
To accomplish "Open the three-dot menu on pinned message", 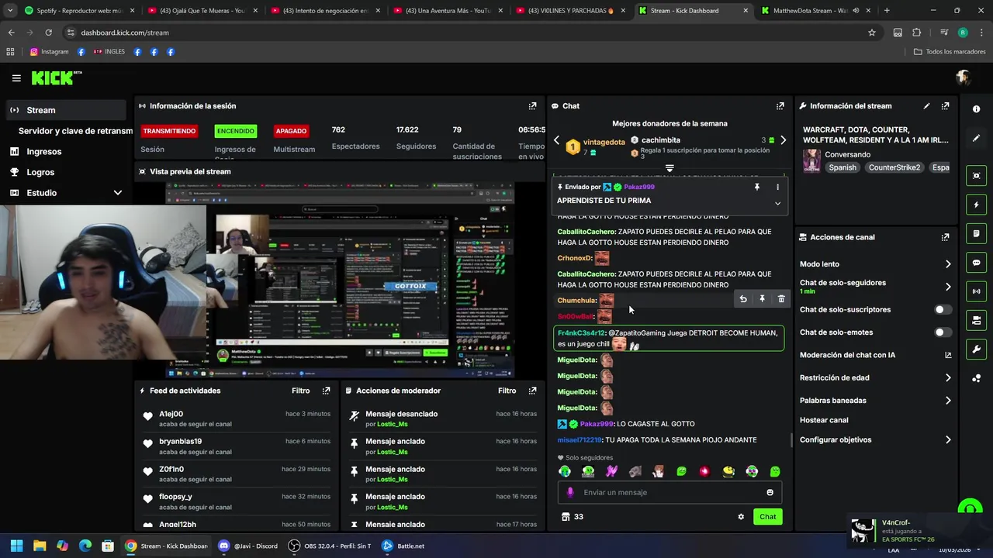I will coord(777,187).
